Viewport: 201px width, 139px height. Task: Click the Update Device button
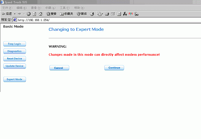click(15, 66)
